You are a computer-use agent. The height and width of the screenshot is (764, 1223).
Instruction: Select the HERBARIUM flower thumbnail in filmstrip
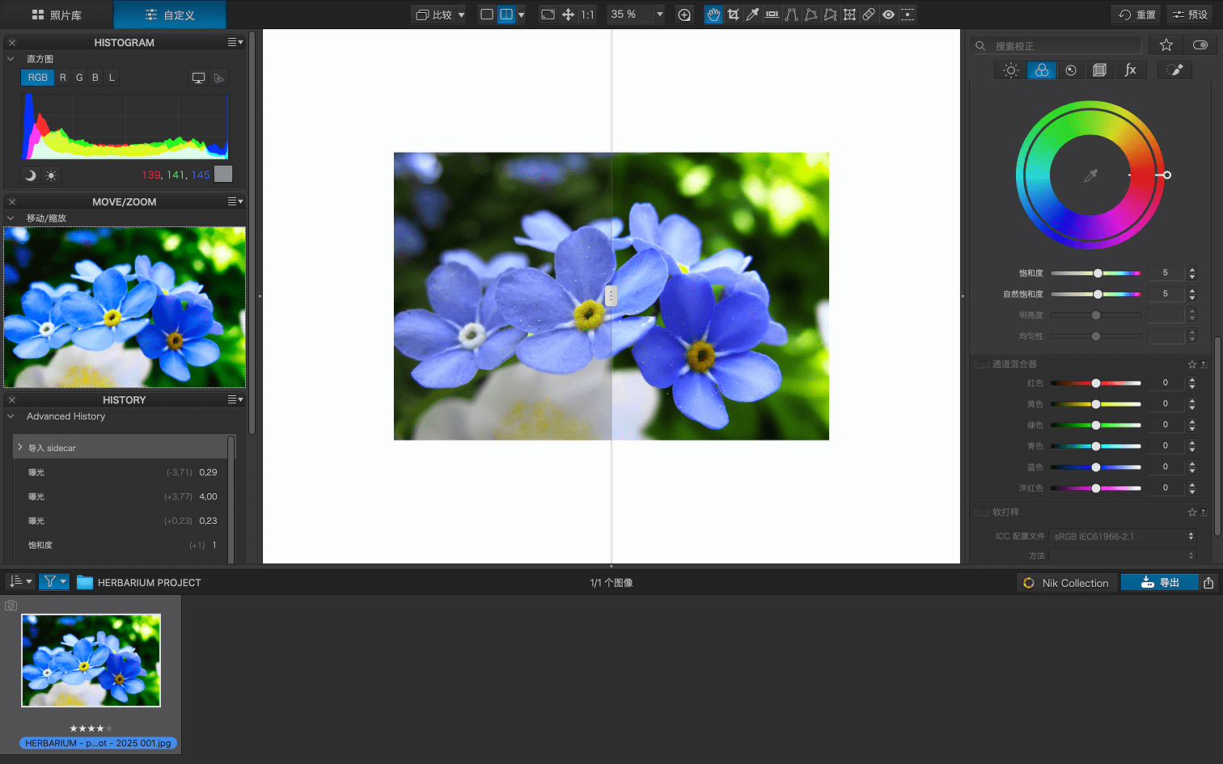(x=91, y=660)
